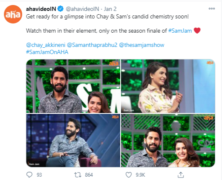Click the blue verified badge
Viewport: 222px width, 180px height.
(x=61, y=9)
